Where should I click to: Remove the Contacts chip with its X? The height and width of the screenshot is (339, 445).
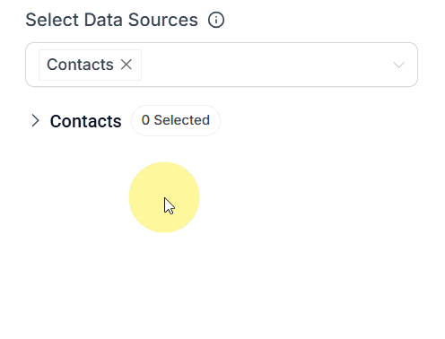pos(127,65)
